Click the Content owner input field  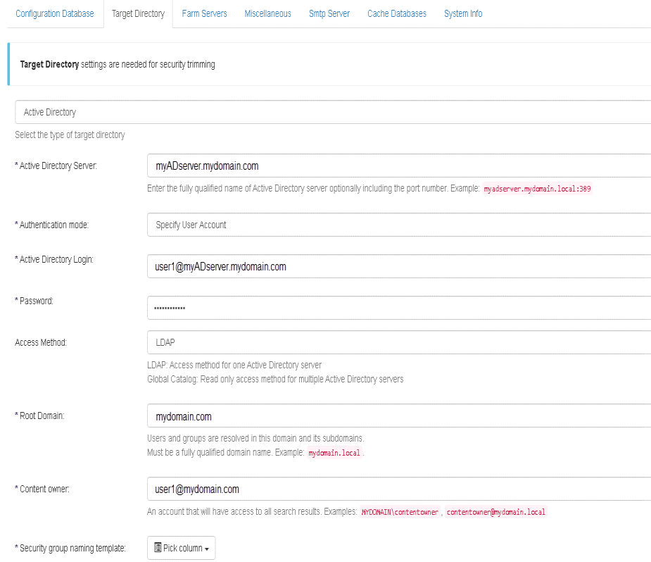[398, 489]
